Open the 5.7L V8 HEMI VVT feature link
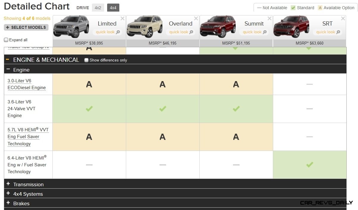358x210 pixels. click(28, 137)
